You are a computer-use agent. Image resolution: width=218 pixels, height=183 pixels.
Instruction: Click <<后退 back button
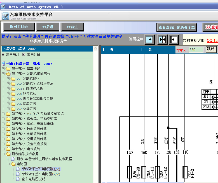click(48, 27)
